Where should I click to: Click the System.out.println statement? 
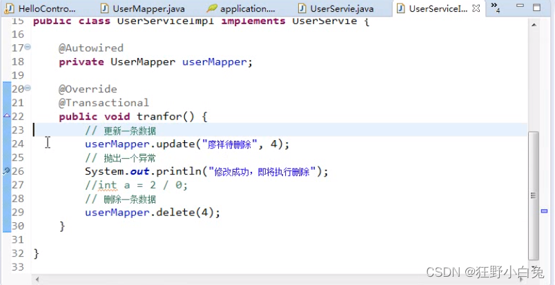[206, 172]
